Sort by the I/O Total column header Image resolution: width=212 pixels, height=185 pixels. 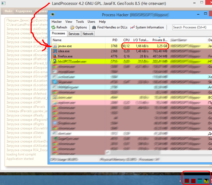[x=141, y=40]
